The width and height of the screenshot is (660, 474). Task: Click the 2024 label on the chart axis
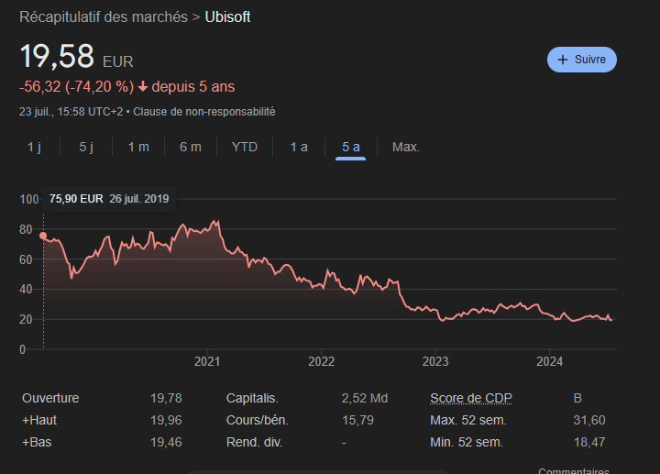tap(549, 361)
